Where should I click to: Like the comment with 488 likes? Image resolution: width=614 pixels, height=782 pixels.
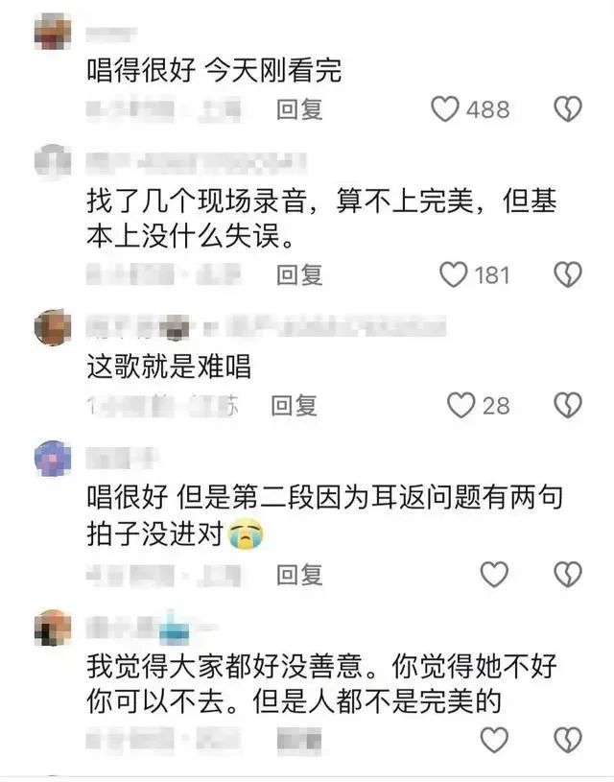coord(445,109)
